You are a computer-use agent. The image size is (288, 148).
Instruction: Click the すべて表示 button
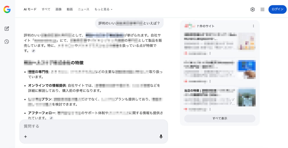[x=220, y=118]
